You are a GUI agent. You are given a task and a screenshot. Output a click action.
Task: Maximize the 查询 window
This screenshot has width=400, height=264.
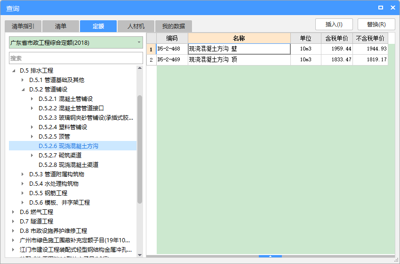381,8
